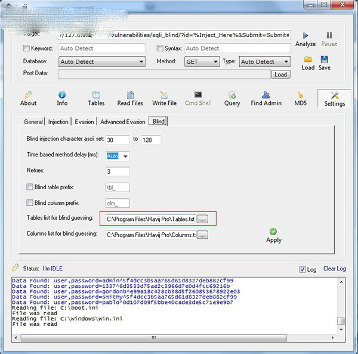
Task: Click the green Apply checkmark icon
Action: (273, 232)
